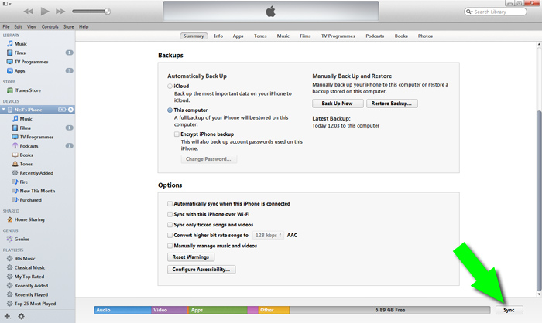Click the Home Sharing house icon
This screenshot has height=323, width=542.
point(9,219)
